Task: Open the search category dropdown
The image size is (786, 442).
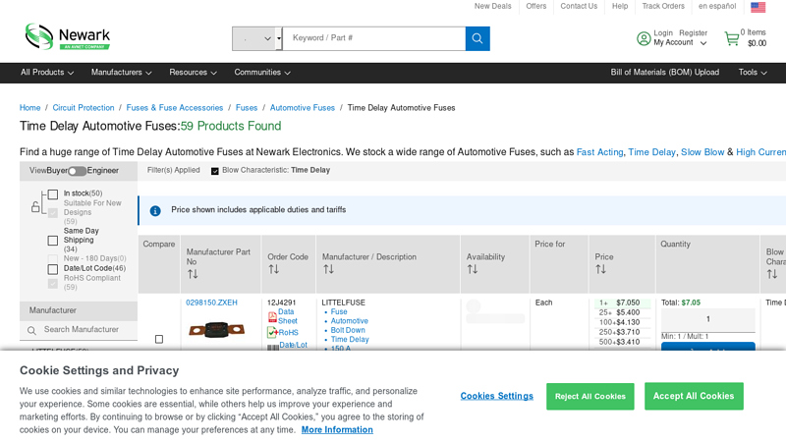Action: pyautogui.click(x=256, y=38)
